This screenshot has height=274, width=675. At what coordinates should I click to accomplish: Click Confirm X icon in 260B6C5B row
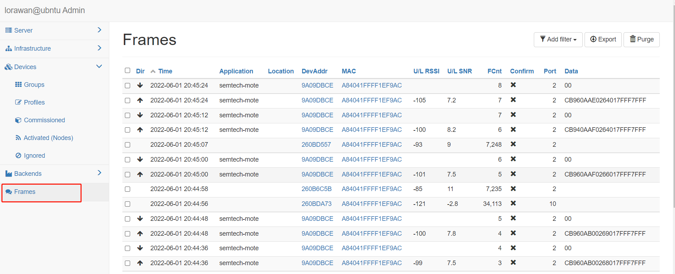[x=513, y=189]
